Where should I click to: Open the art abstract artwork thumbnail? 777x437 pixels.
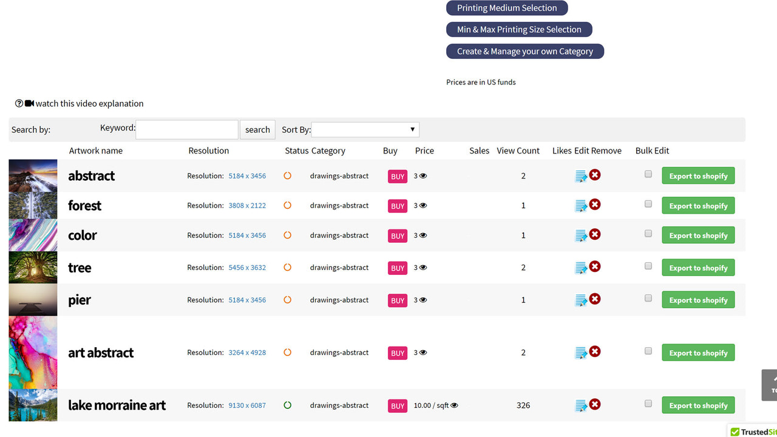33,353
